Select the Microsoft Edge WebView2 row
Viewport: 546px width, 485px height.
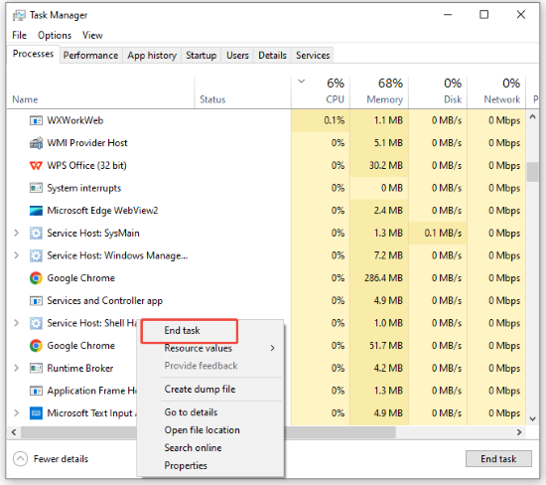pos(266,211)
